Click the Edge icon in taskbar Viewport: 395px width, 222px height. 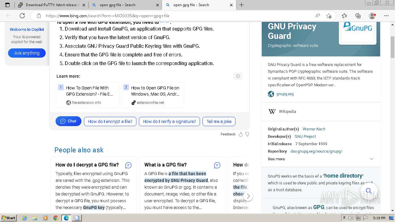(66, 218)
